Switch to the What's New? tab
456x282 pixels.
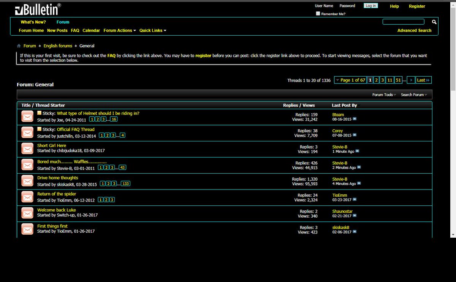(x=33, y=22)
